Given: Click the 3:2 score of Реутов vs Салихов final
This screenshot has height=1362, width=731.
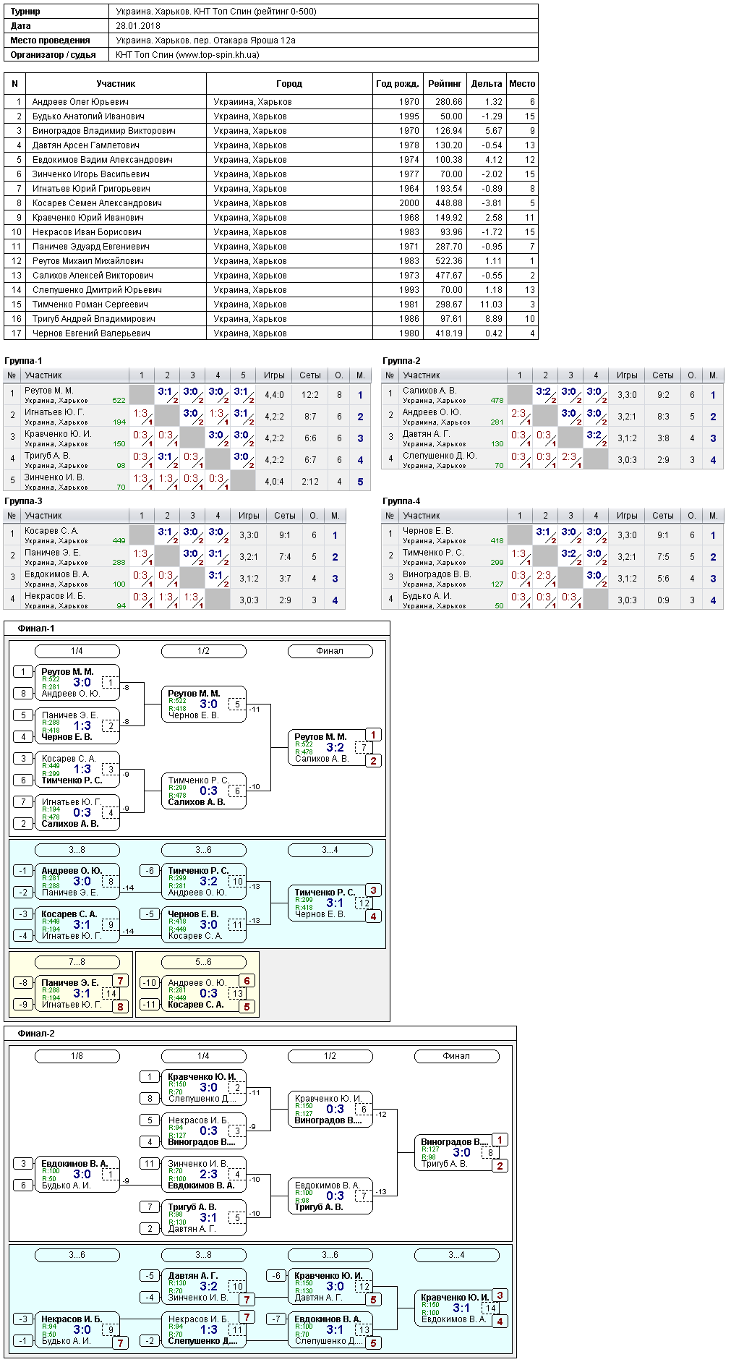Looking at the screenshot, I should tap(335, 747).
